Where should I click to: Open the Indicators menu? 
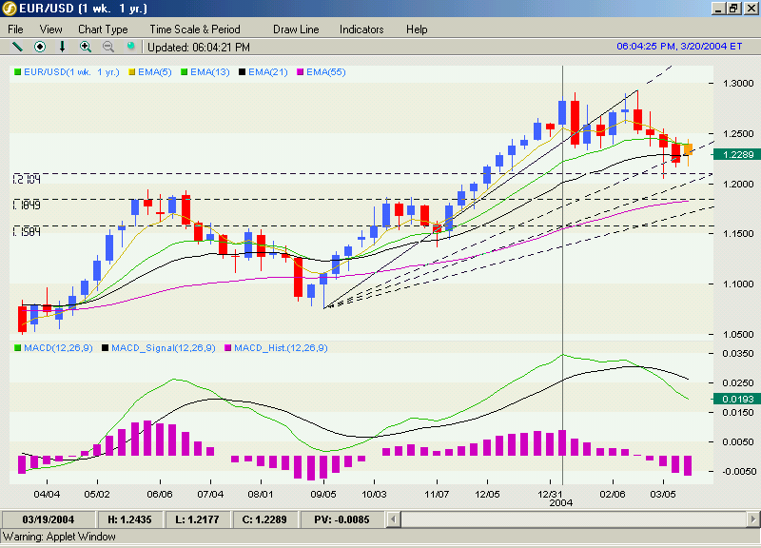(x=361, y=29)
